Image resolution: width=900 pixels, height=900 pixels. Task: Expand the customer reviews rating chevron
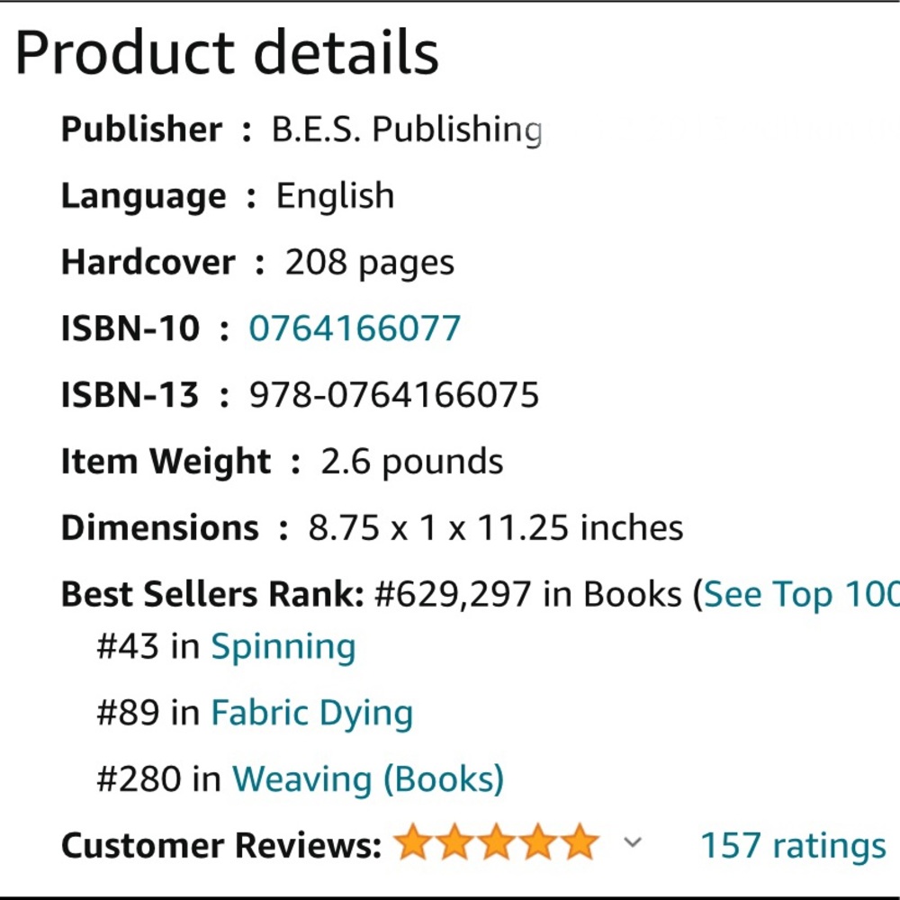pos(633,842)
